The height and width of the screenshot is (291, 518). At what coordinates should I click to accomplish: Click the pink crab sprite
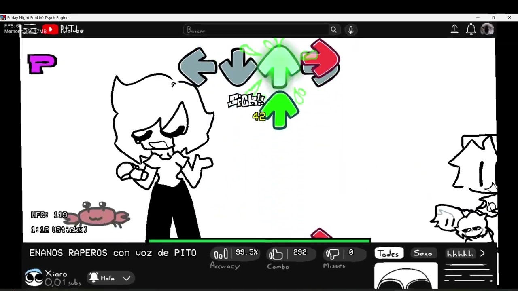pos(98,214)
